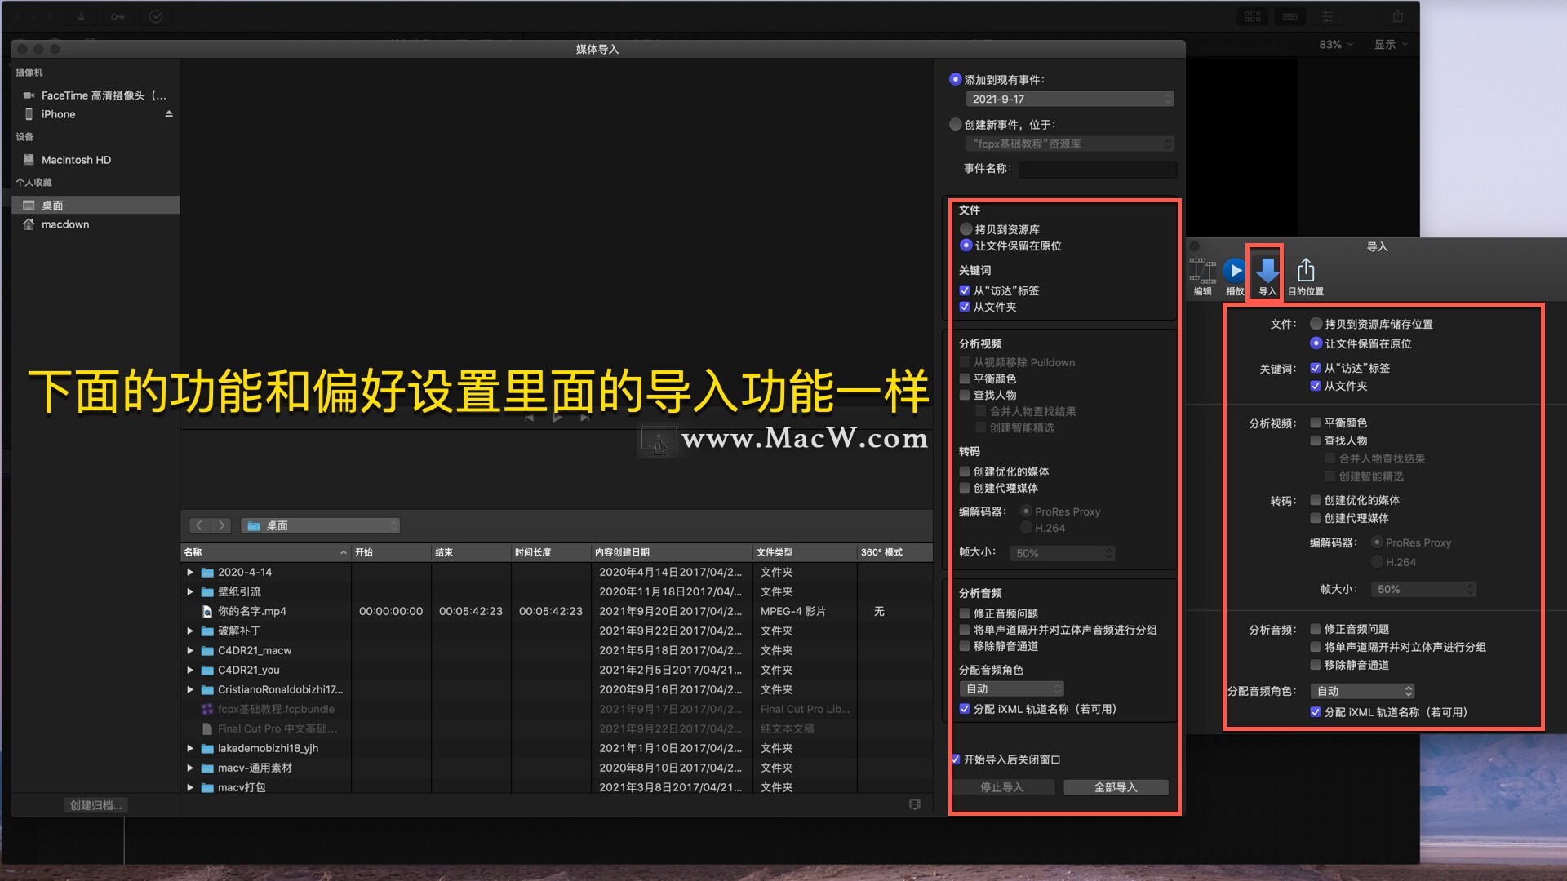
Task: Toggle filmstrip view icon at bottom right
Action: point(915,805)
